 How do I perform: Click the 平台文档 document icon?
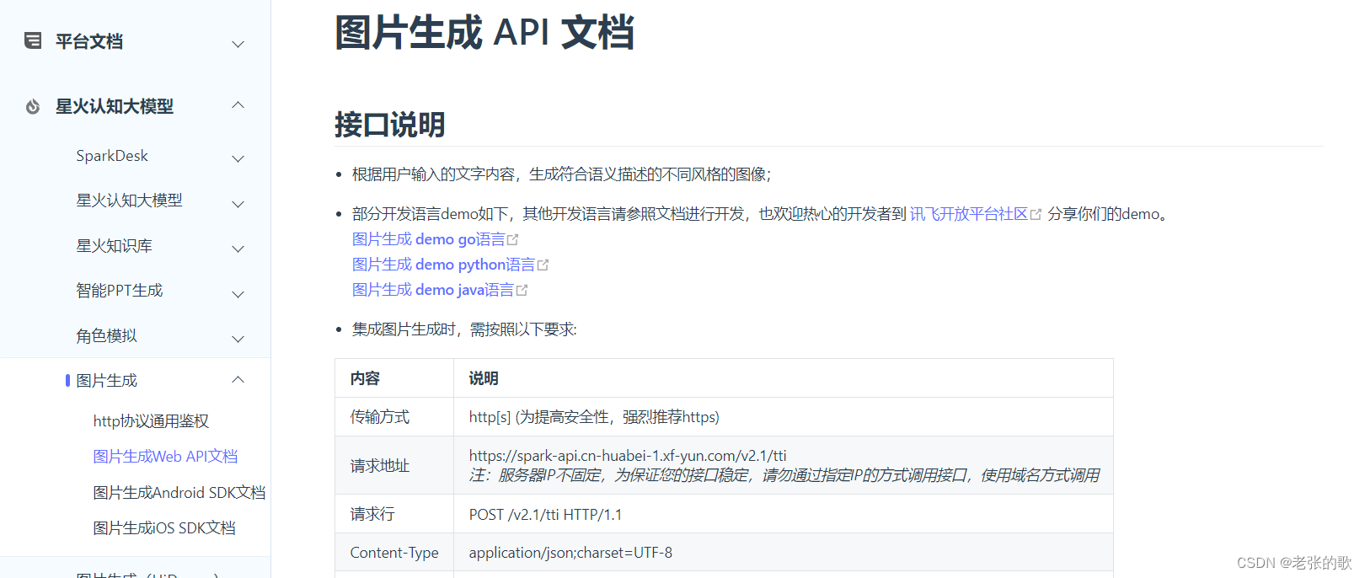pyautogui.click(x=33, y=40)
